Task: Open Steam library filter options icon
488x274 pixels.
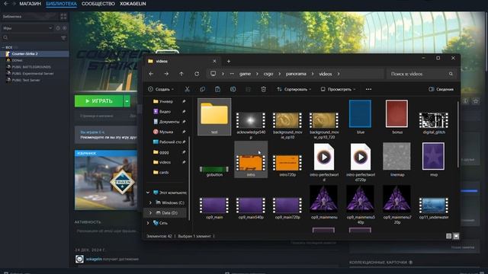Action: pyautogui.click(x=63, y=37)
